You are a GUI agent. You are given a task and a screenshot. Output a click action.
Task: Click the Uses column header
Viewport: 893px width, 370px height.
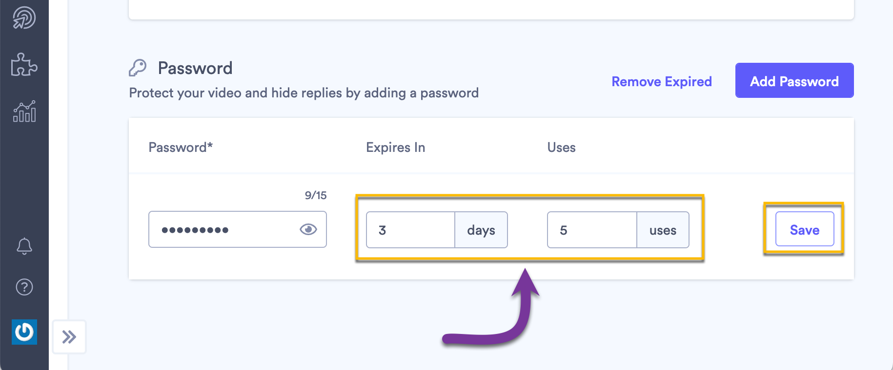(561, 148)
